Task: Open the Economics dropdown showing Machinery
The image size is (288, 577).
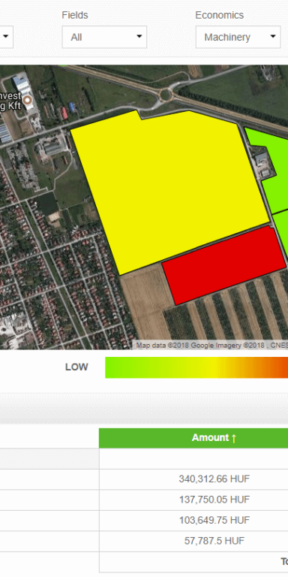Action: pyautogui.click(x=238, y=37)
